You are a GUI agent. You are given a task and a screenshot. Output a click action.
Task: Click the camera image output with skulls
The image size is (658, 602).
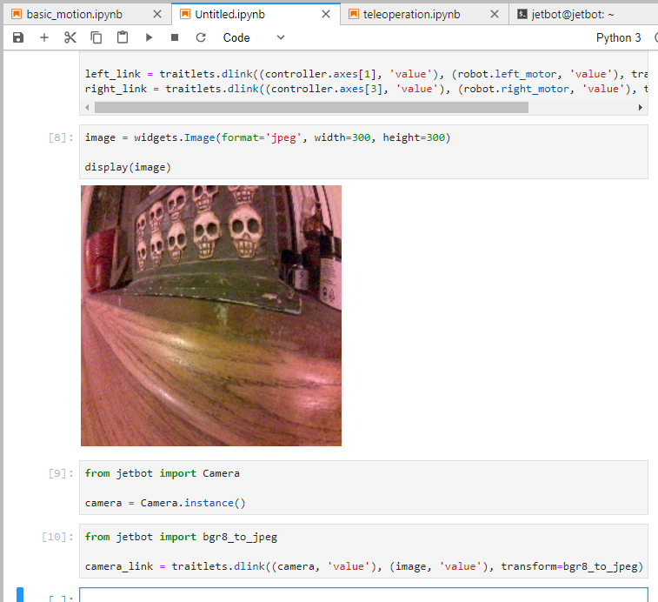pyautogui.click(x=211, y=315)
